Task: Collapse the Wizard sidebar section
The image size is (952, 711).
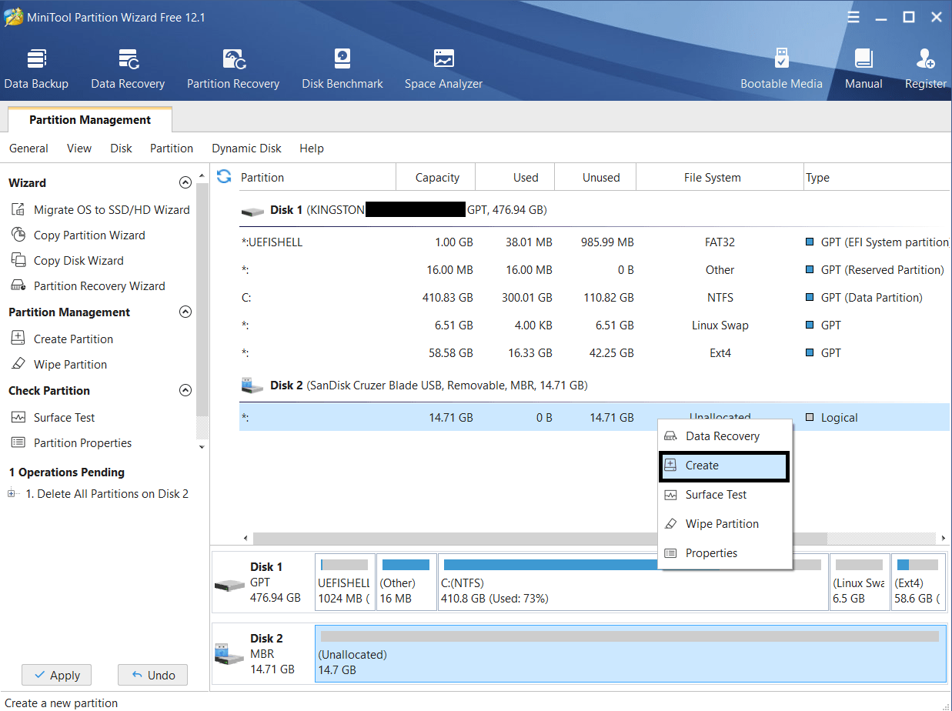Action: [185, 183]
